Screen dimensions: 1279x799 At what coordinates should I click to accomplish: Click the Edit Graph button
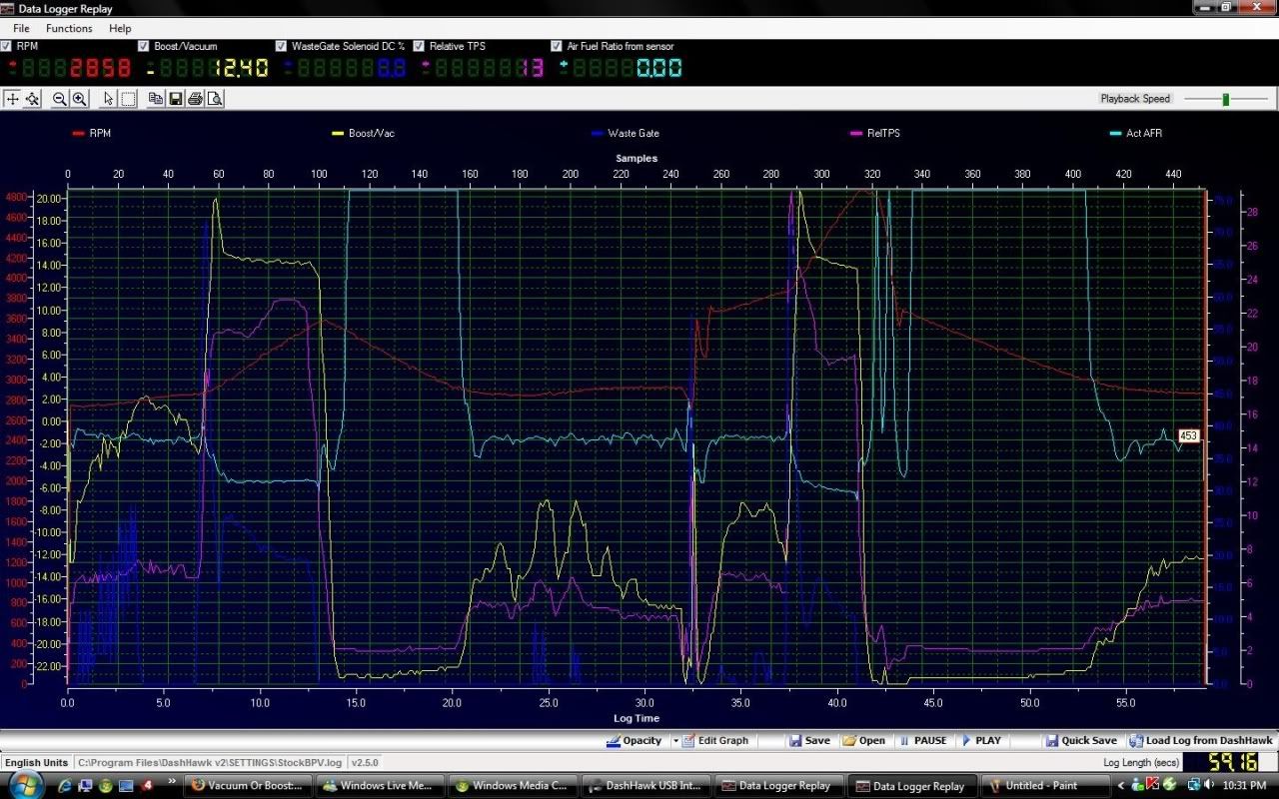[x=715, y=741]
